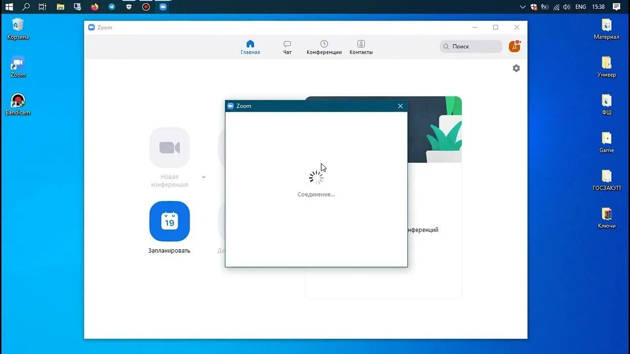Select Корзина recycle bin desktop icon
Screen dimensions: 630x354
click(x=18, y=29)
